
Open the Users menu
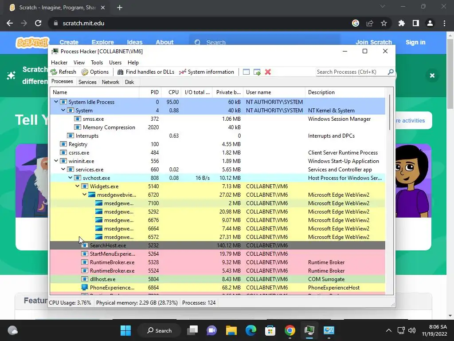coord(115,63)
